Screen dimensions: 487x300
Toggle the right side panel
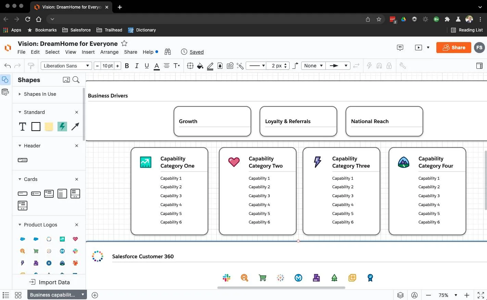tap(479, 66)
